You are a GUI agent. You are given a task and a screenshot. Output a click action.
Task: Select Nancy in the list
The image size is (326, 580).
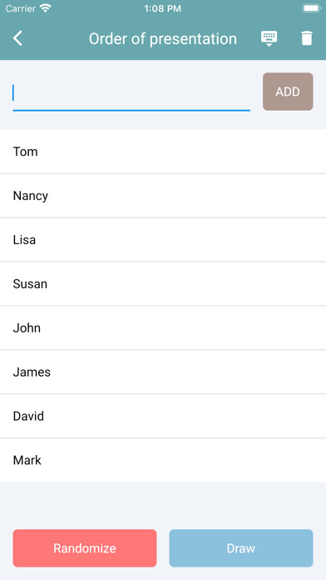pos(163,196)
